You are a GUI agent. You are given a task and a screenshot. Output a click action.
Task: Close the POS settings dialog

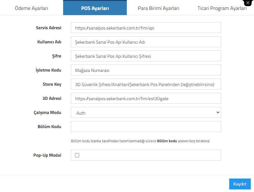(248, 3)
